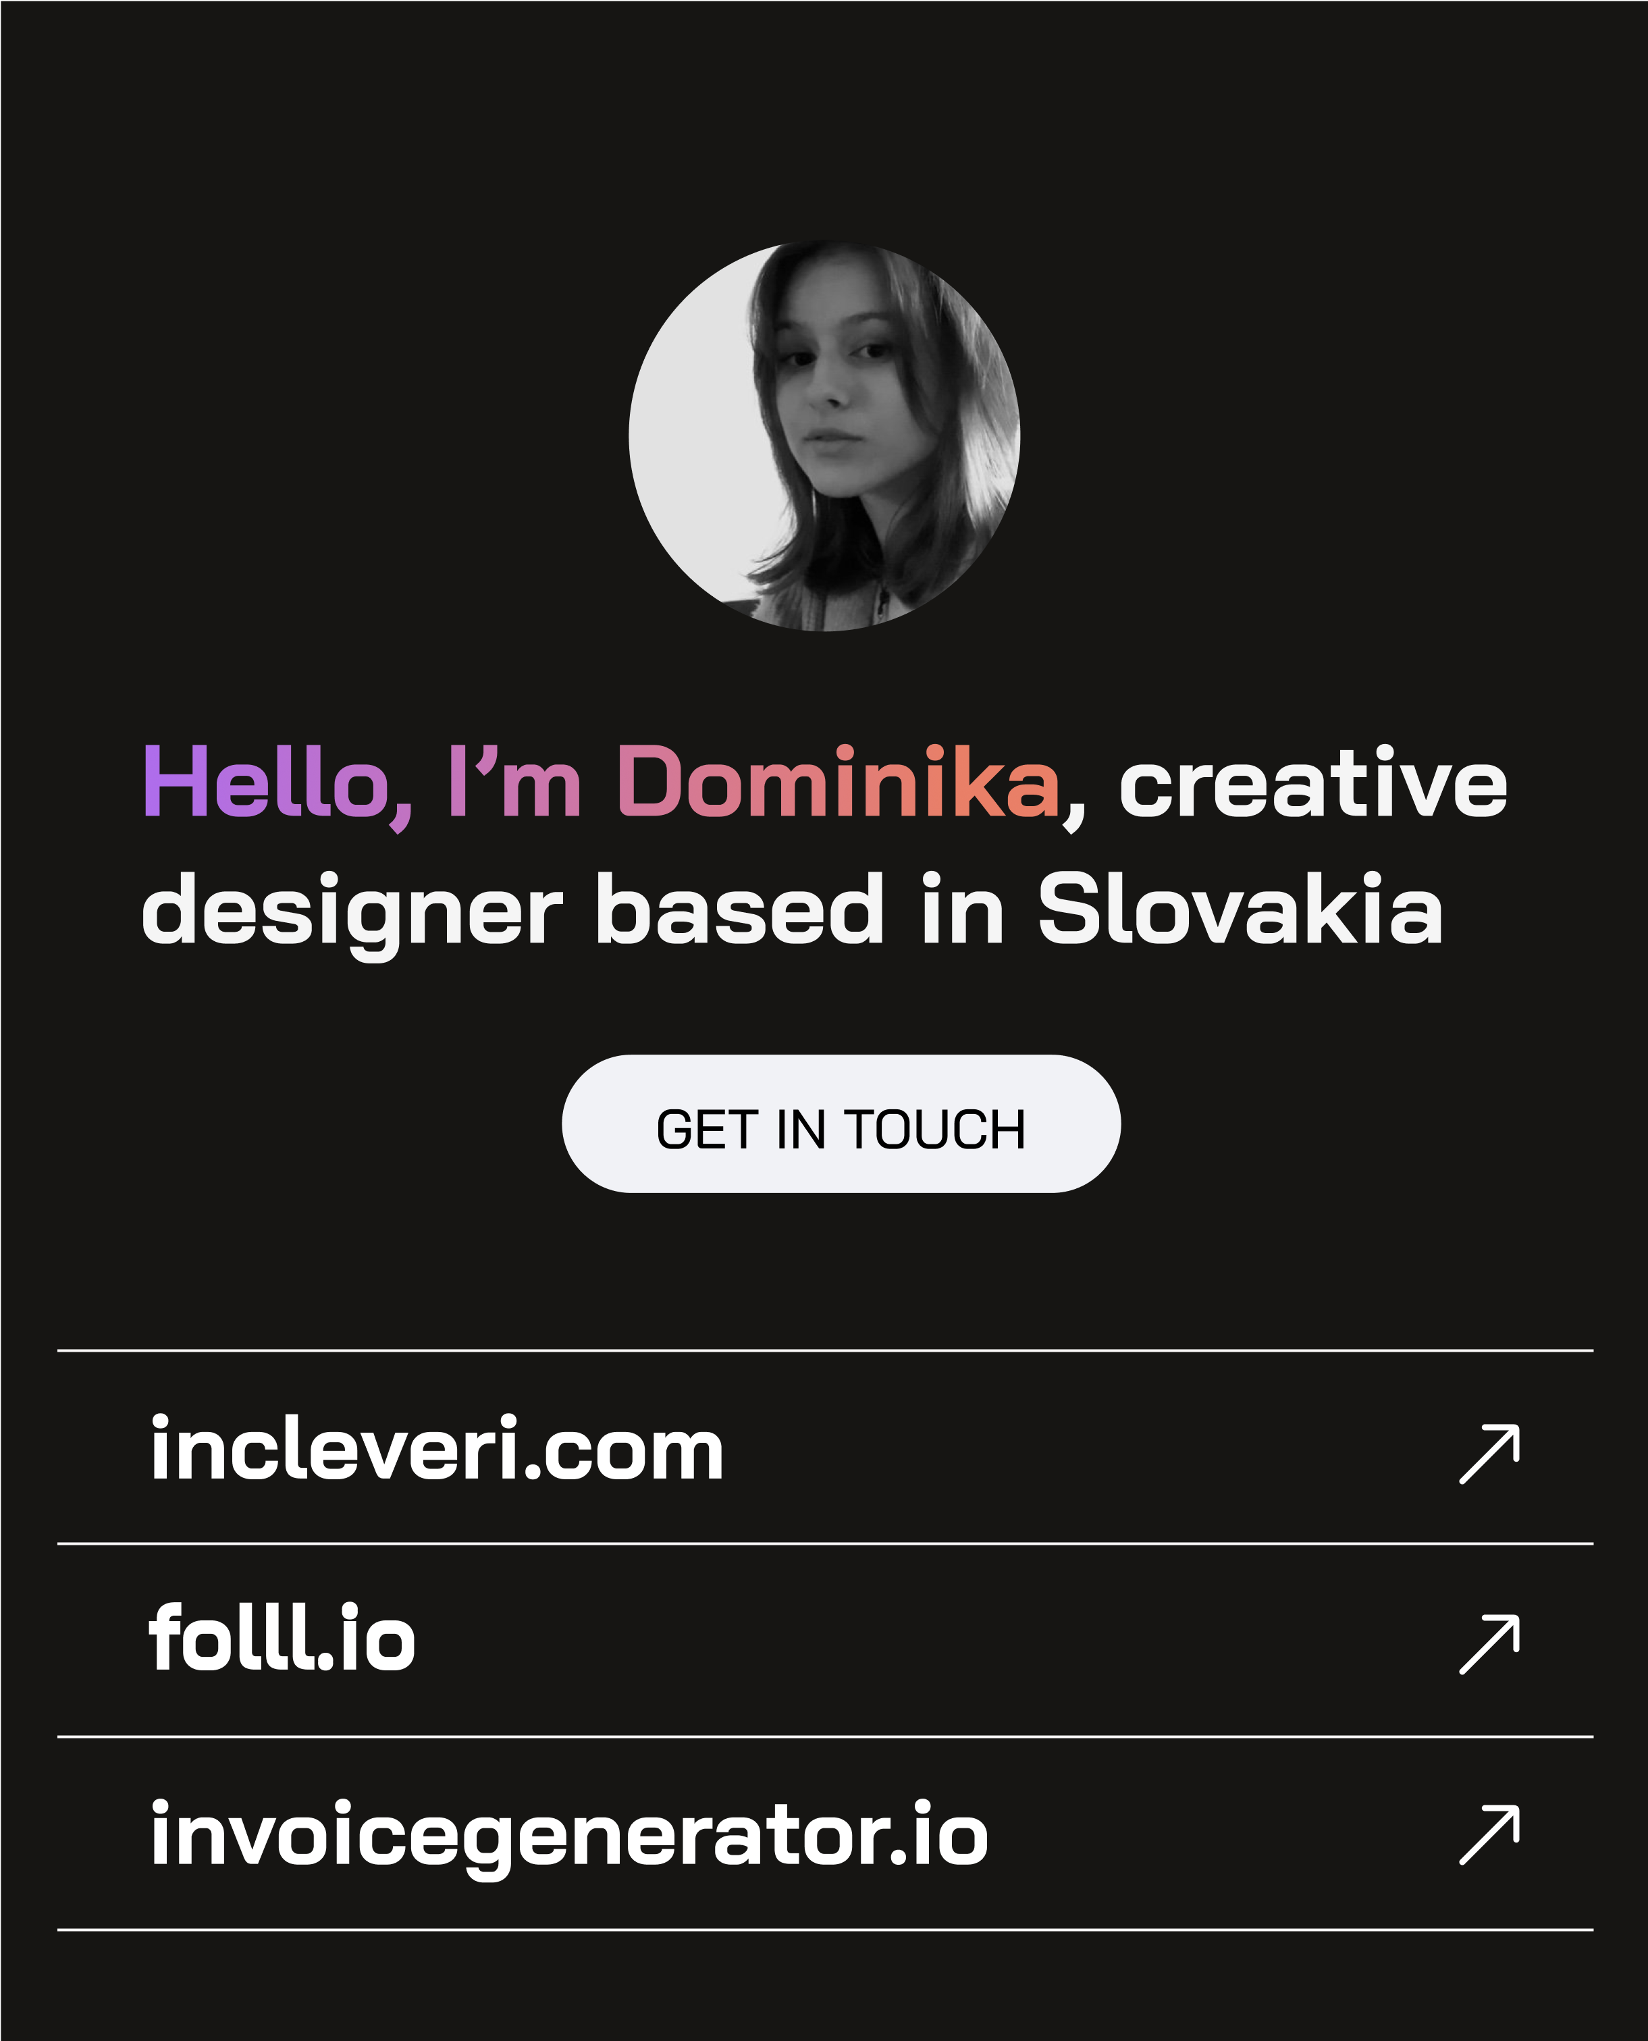The image size is (1648, 2041).
Task: Click the divider between folll.io and invoicegenerator.io
Action: click(x=824, y=1737)
